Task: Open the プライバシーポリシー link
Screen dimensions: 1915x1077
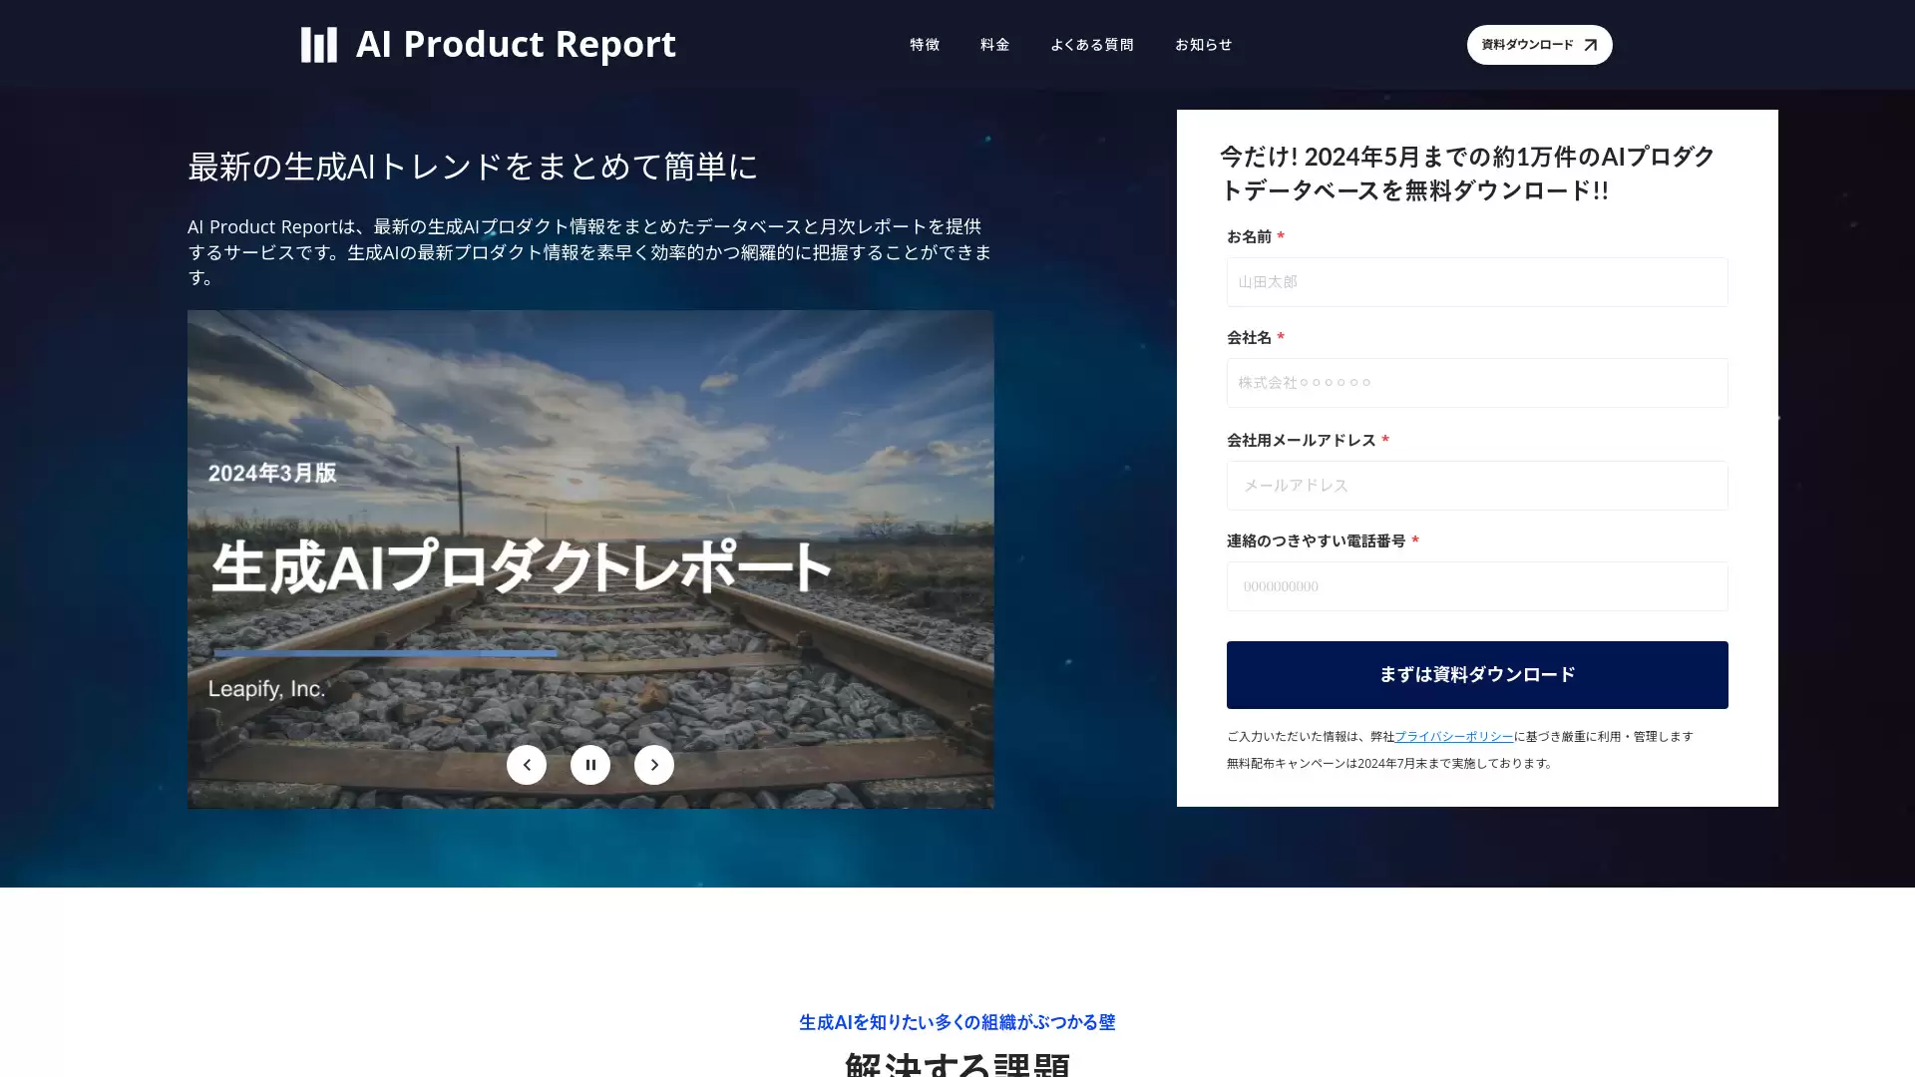Action: (x=1453, y=736)
